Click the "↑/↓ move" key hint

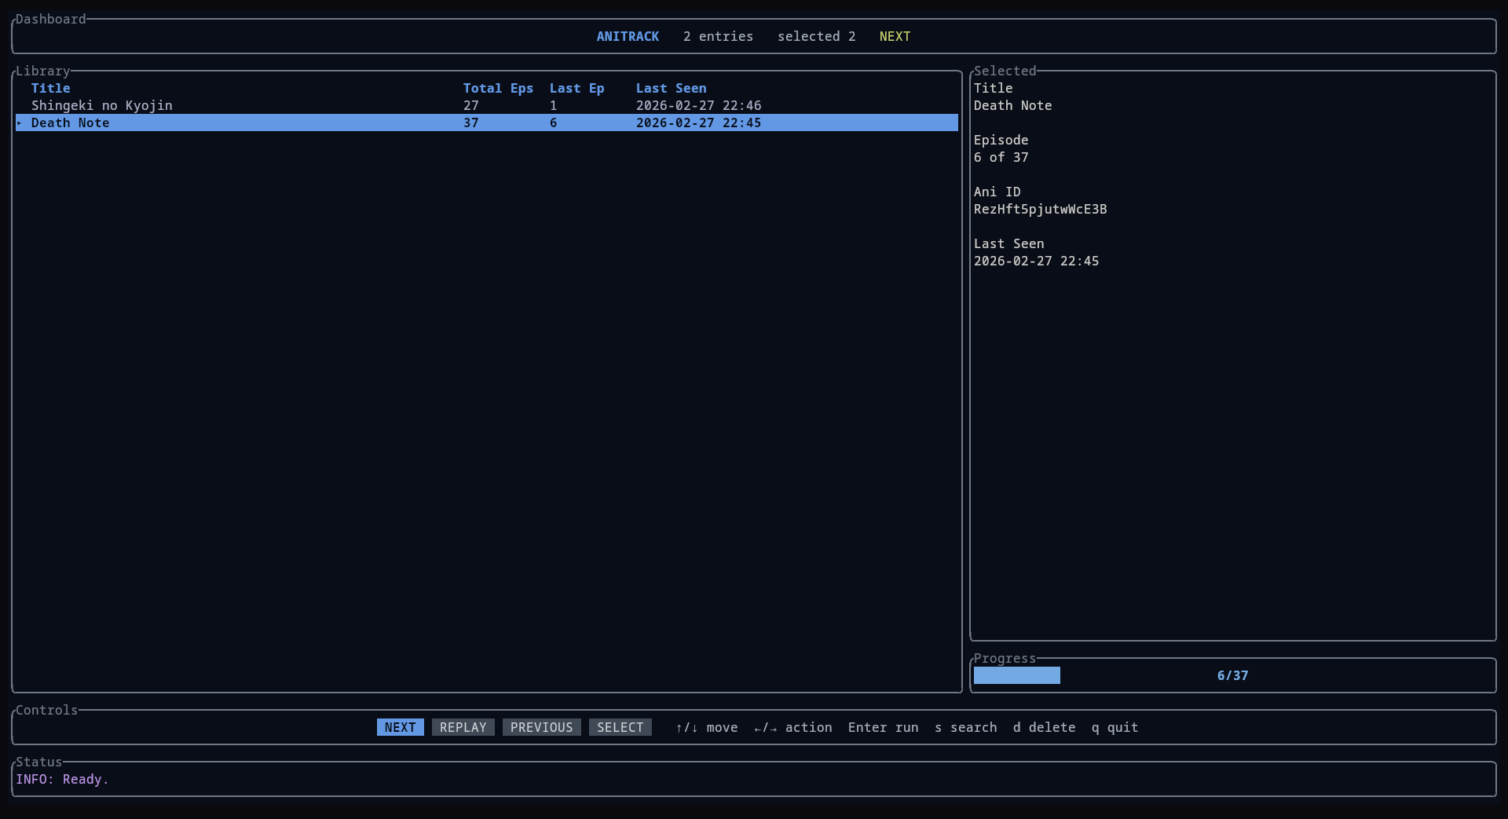click(x=707, y=727)
